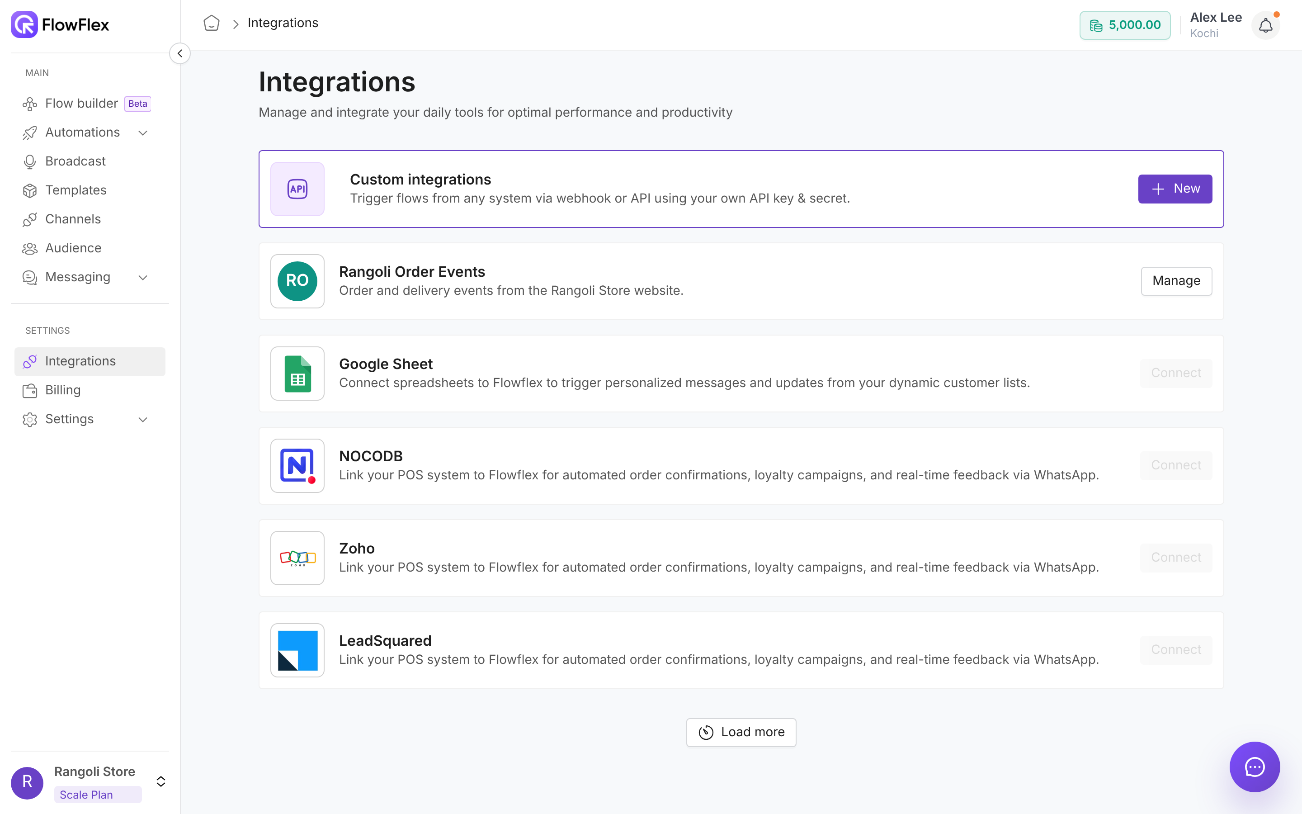
Task: Expand the Settings submenu chevron
Action: pos(142,419)
